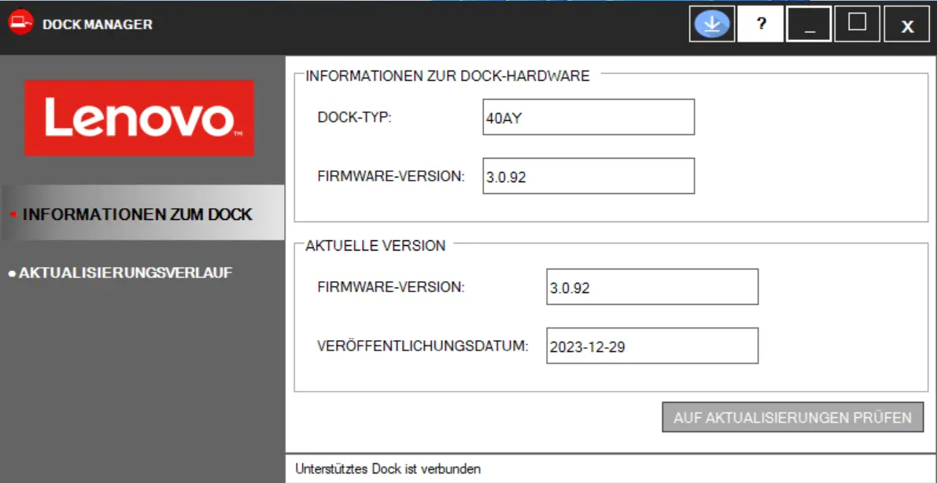Maximize the Dock Manager window

pos(857,24)
